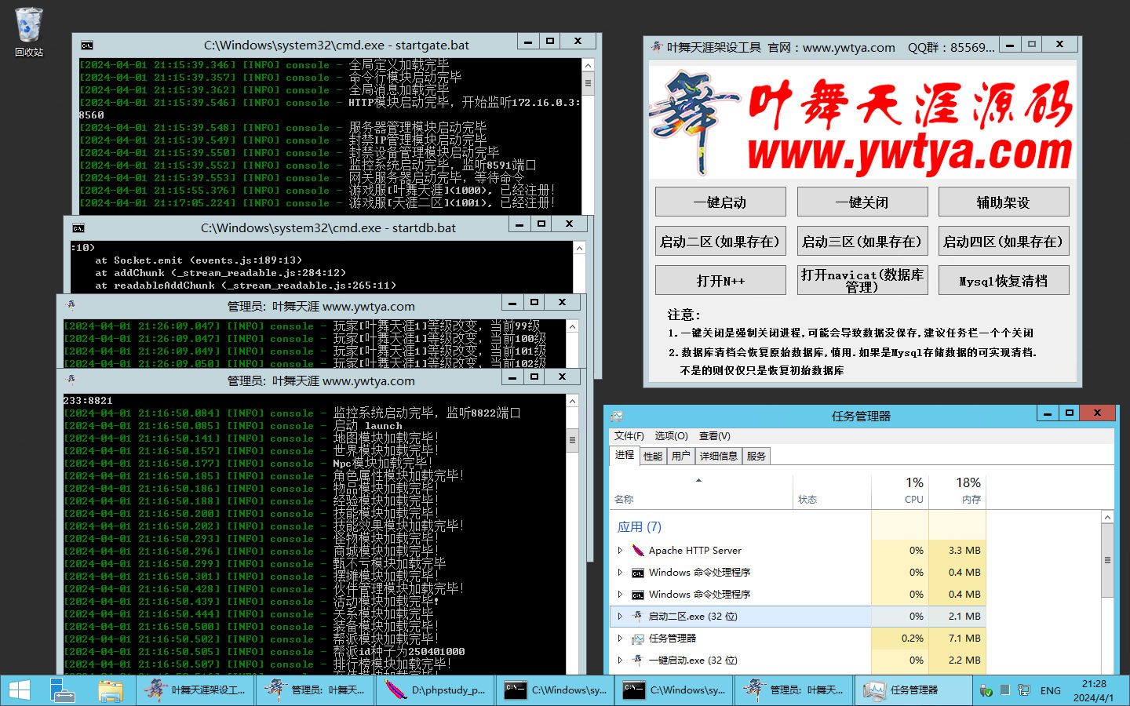Open the clock showing 21:28
Viewport: 1130px width, 706px height.
[1093, 690]
